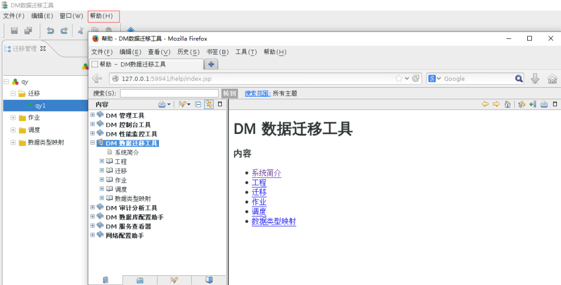Open 窗口(W) menu in DM window
This screenshot has width=561, height=285.
(x=72, y=16)
